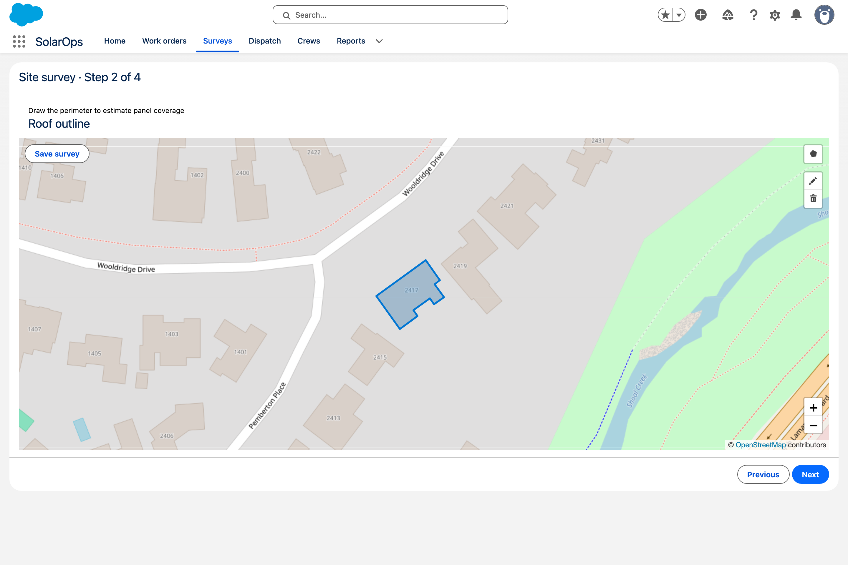The height and width of the screenshot is (565, 848).
Task: Go to the Home tab
Action: pyautogui.click(x=115, y=41)
